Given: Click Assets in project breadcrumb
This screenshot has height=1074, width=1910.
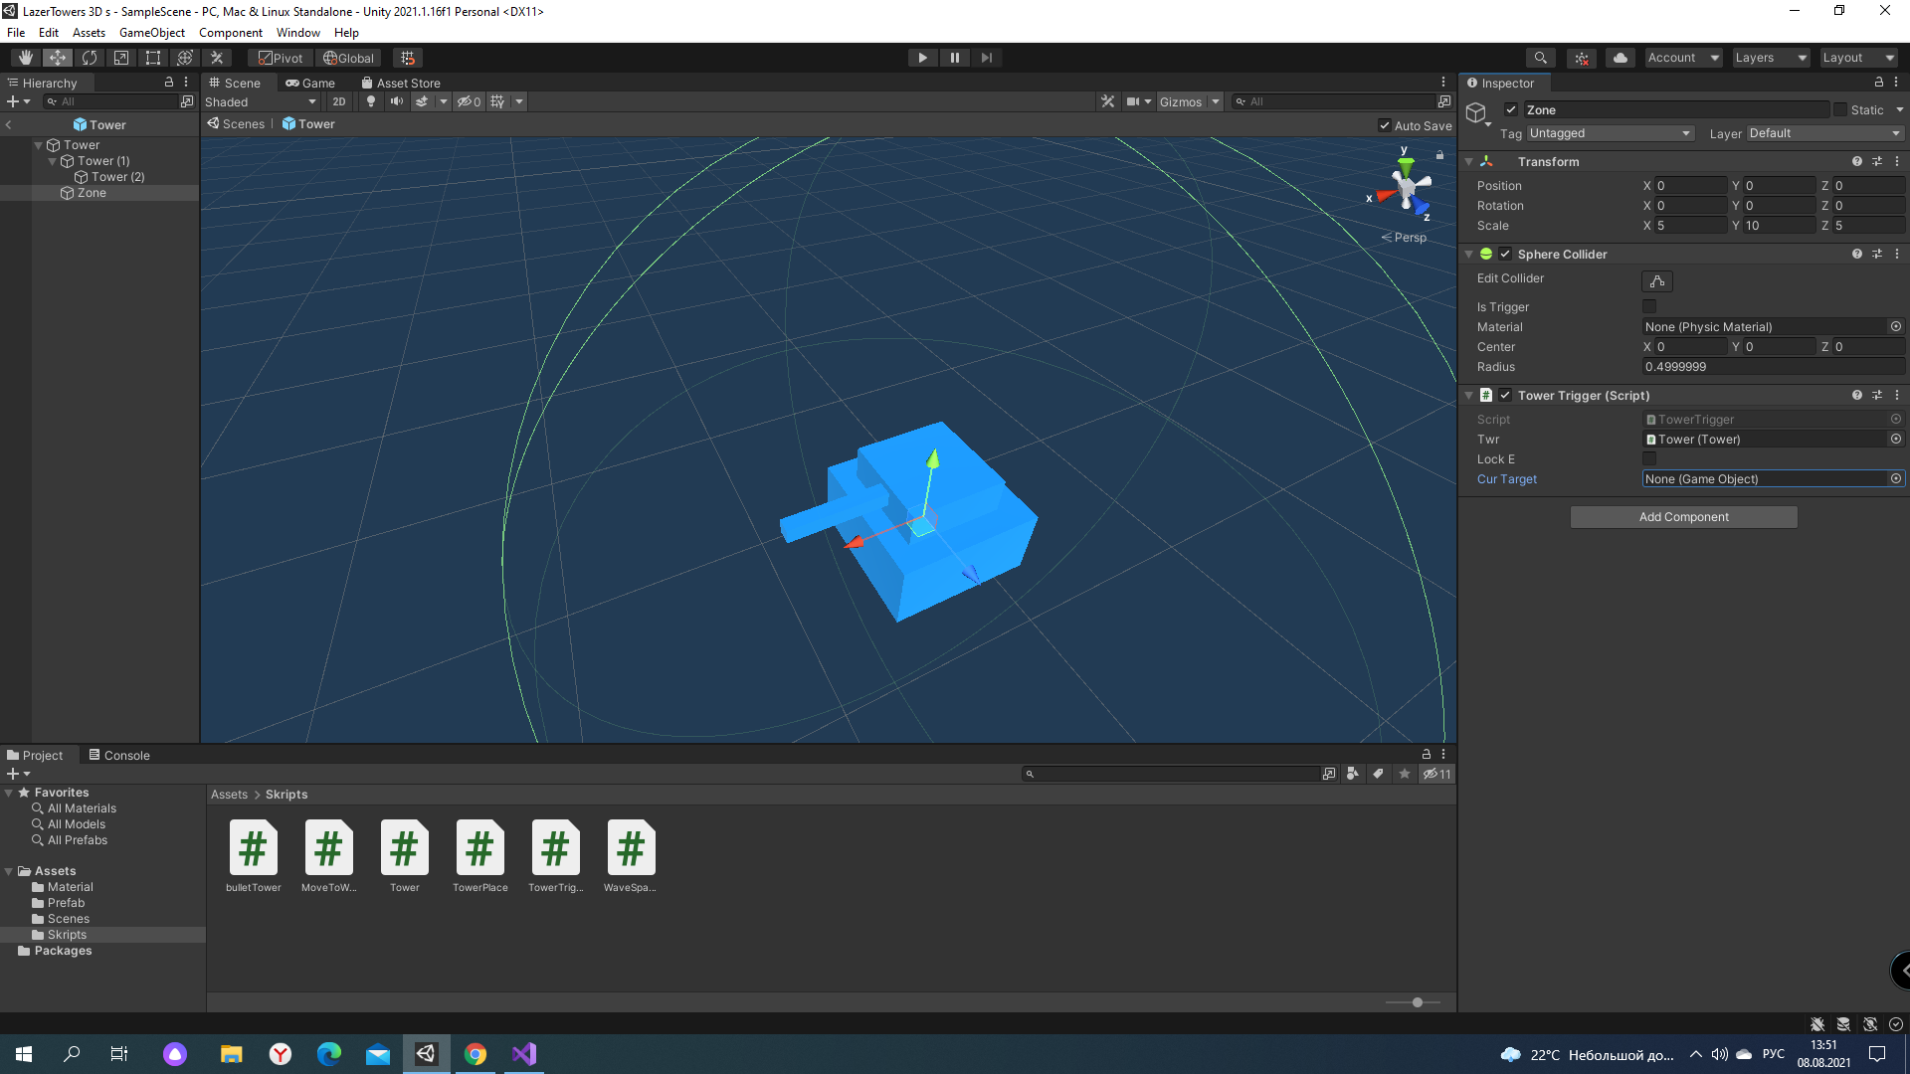Looking at the screenshot, I should click(229, 795).
